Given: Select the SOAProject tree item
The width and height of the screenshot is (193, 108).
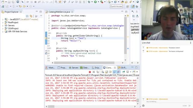Looking at the screenshot, I should 13,28.
